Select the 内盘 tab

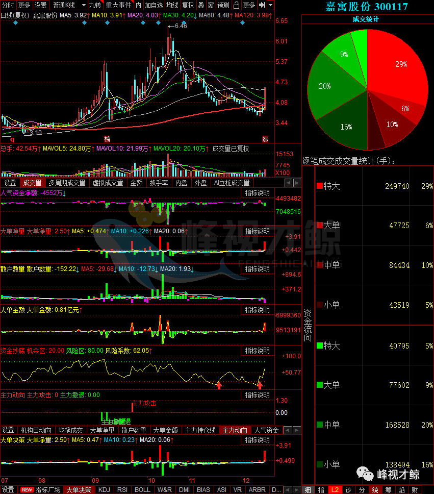coord(182,183)
